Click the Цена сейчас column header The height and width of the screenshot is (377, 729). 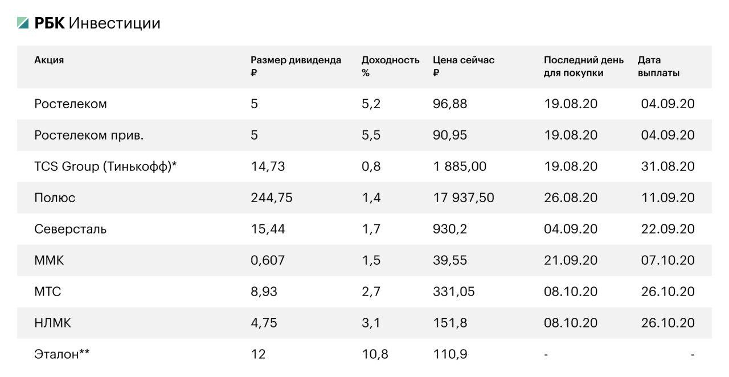[x=463, y=66]
